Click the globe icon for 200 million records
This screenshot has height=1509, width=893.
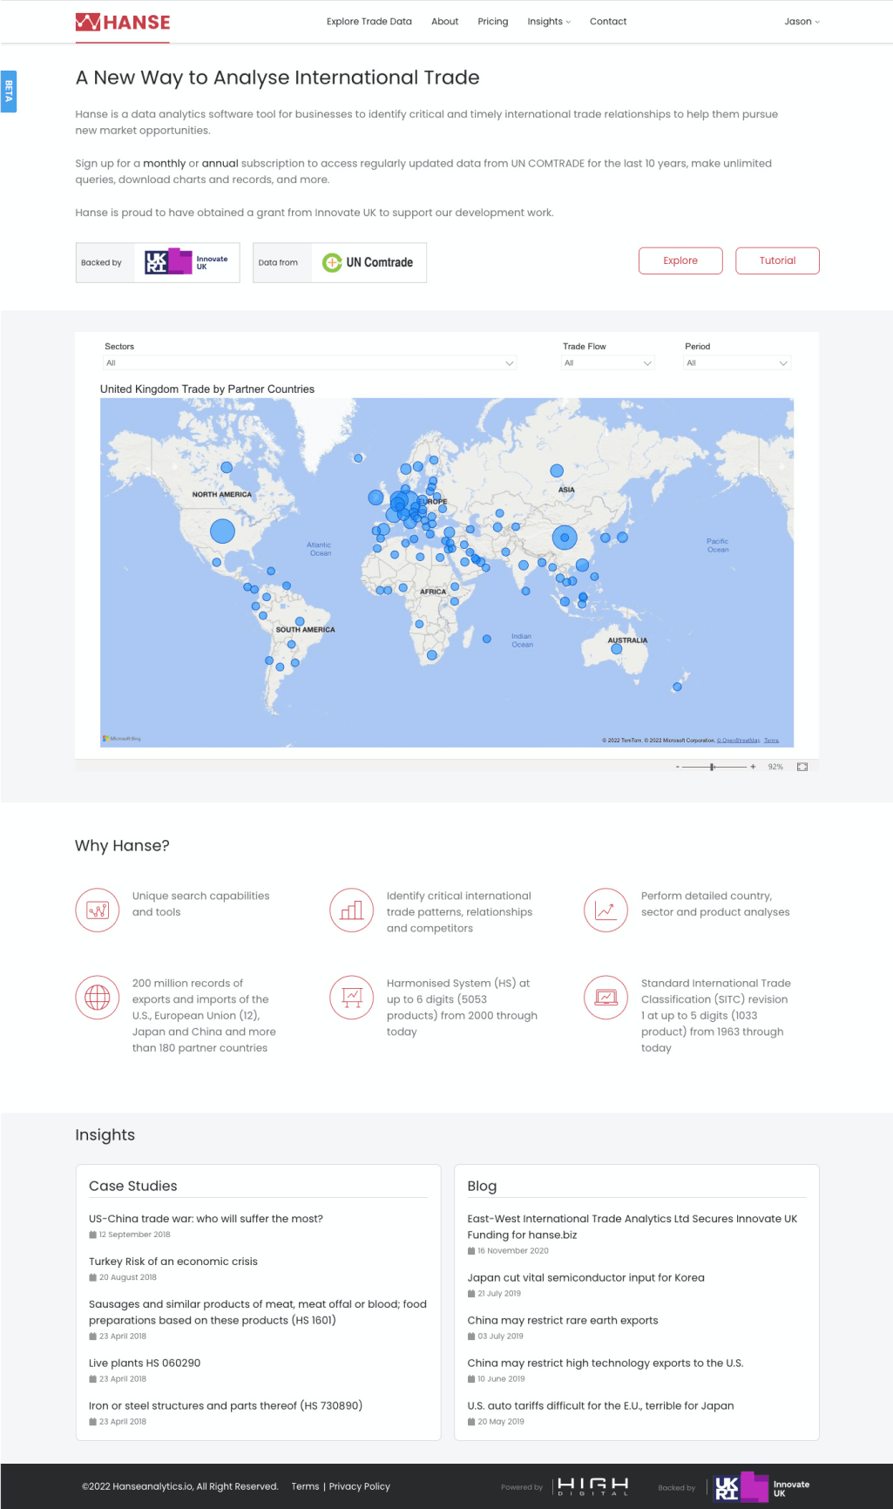[x=97, y=997]
